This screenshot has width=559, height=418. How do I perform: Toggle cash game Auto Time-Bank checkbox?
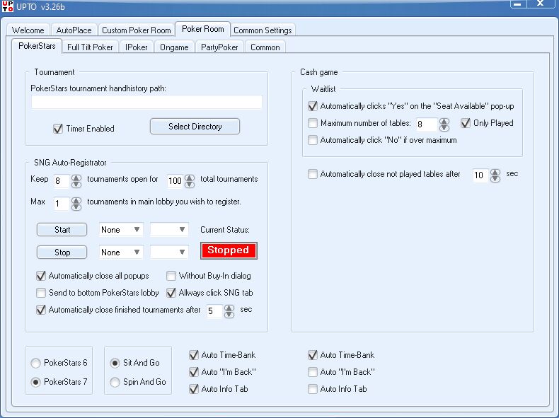pos(313,355)
